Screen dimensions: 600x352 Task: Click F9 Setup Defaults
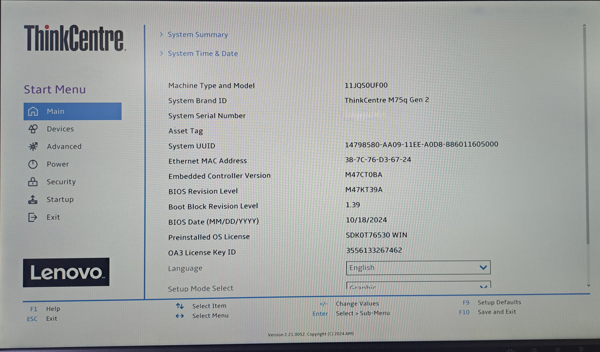[x=492, y=302]
